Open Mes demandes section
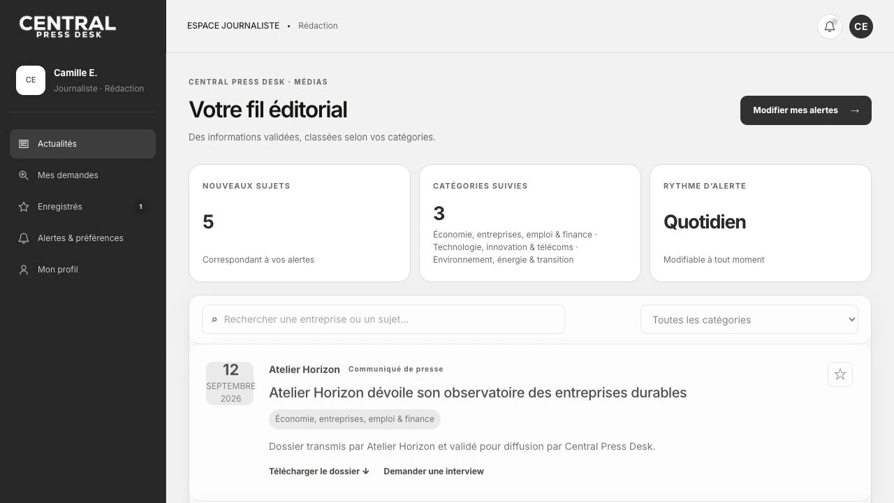894x503 pixels. (82, 175)
